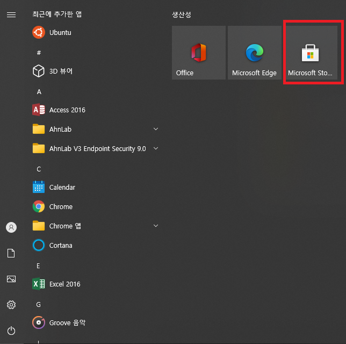Click the C letter group header
The width and height of the screenshot is (346, 344).
[39, 169]
